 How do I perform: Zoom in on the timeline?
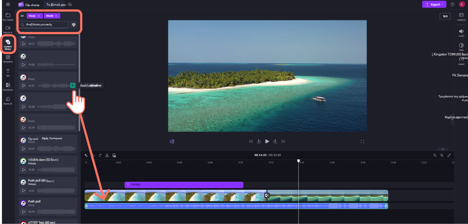coord(442,155)
